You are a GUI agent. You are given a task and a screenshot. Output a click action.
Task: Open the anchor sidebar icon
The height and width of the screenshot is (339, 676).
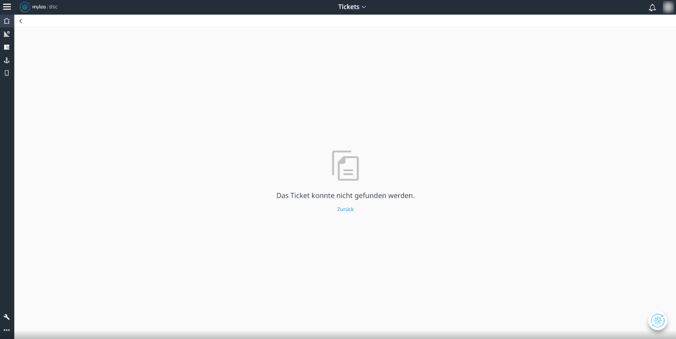(x=7, y=60)
